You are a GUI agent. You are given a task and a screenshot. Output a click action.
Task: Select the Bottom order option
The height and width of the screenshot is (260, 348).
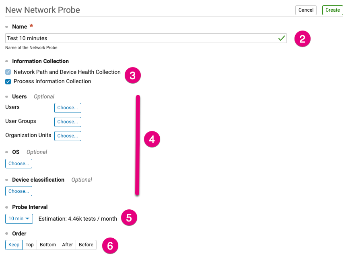pos(48,245)
